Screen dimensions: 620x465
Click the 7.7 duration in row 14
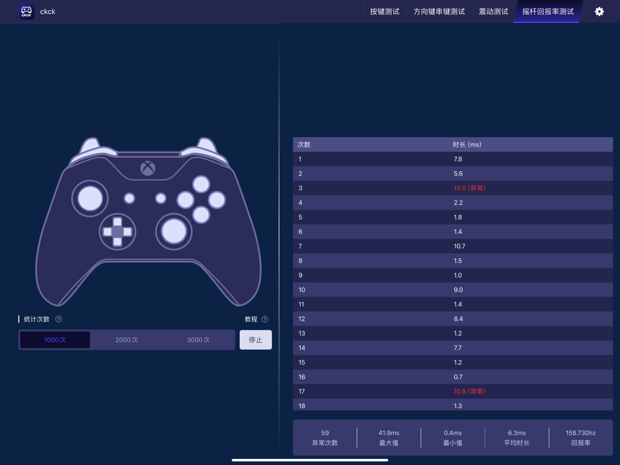(458, 348)
